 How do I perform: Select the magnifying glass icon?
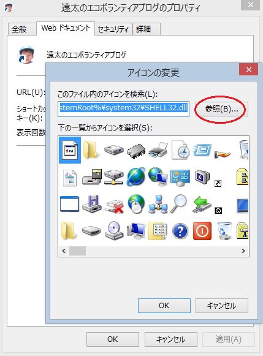coord(180,203)
